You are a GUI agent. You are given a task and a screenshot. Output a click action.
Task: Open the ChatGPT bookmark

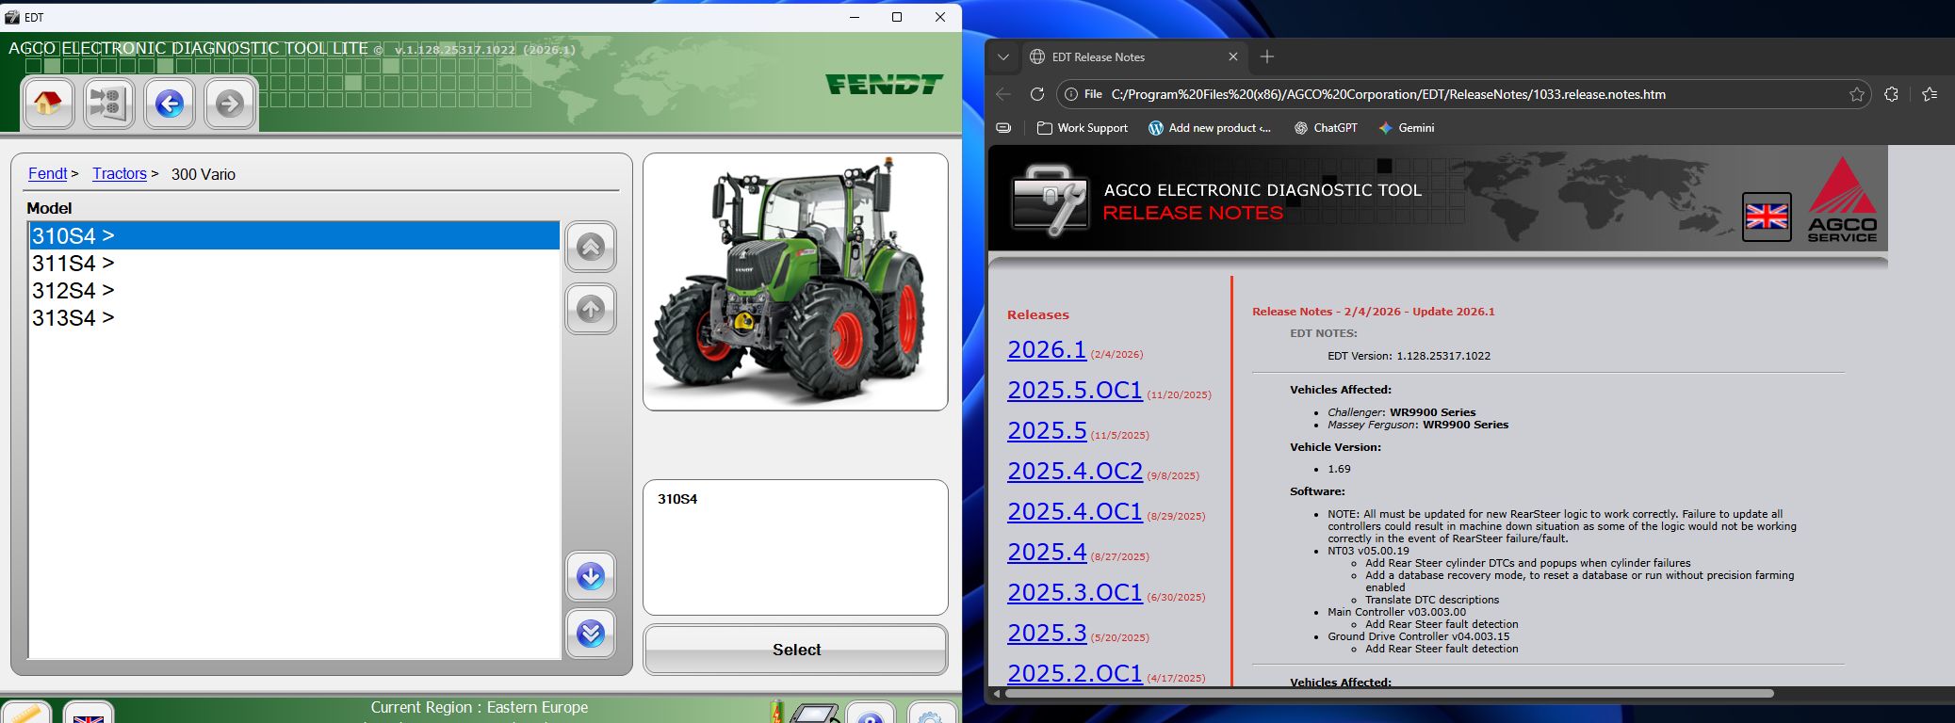point(1326,128)
